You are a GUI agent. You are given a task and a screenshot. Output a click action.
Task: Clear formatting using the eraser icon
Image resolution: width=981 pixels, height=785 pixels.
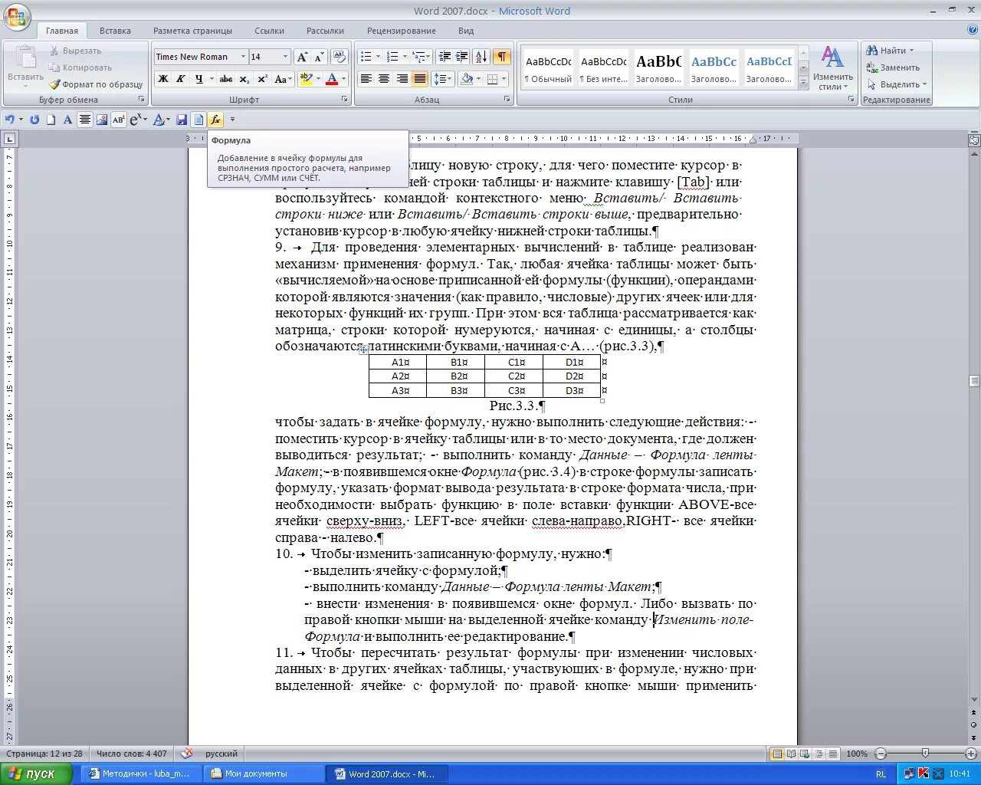(340, 57)
